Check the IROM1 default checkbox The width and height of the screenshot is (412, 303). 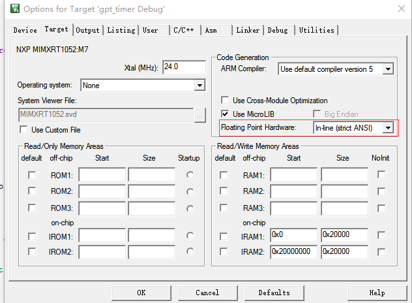(x=32, y=236)
